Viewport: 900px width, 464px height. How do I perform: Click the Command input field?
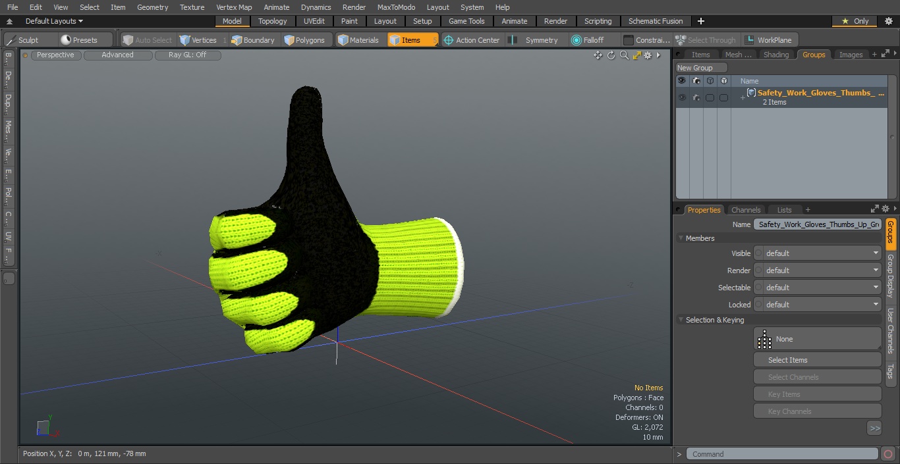coord(782,454)
